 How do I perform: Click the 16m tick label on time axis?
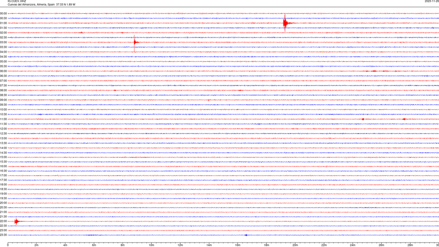pyautogui.click(x=238, y=245)
